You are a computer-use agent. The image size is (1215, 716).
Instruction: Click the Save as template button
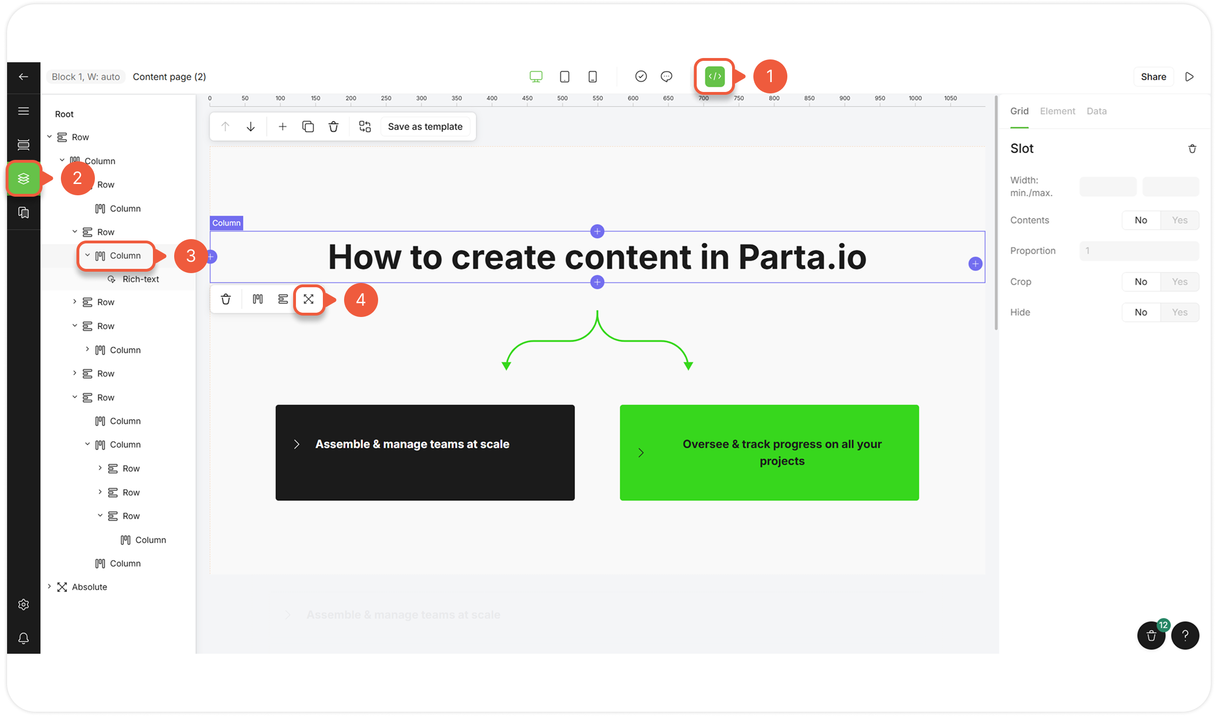425,126
